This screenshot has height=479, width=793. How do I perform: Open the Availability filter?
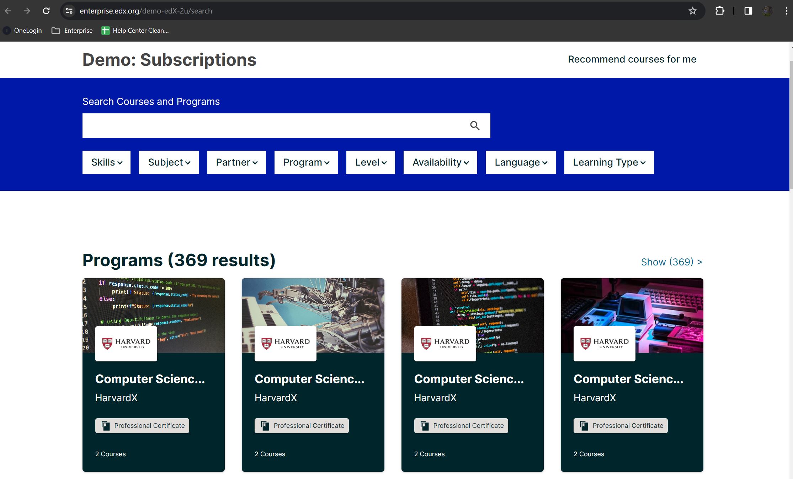pyautogui.click(x=440, y=162)
